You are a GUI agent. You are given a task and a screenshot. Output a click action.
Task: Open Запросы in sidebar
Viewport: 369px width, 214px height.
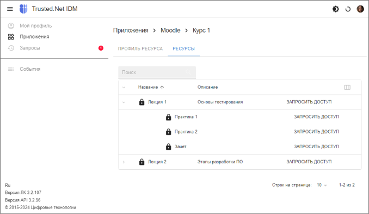pyautogui.click(x=30, y=48)
